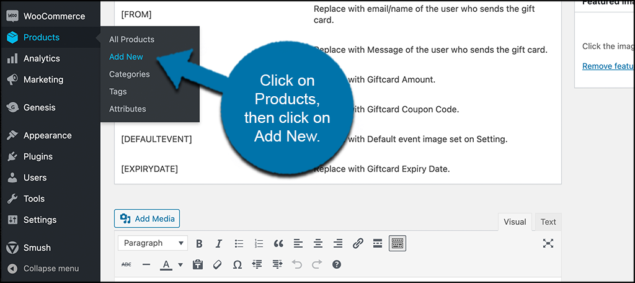Click the Products box icon

tap(12, 37)
